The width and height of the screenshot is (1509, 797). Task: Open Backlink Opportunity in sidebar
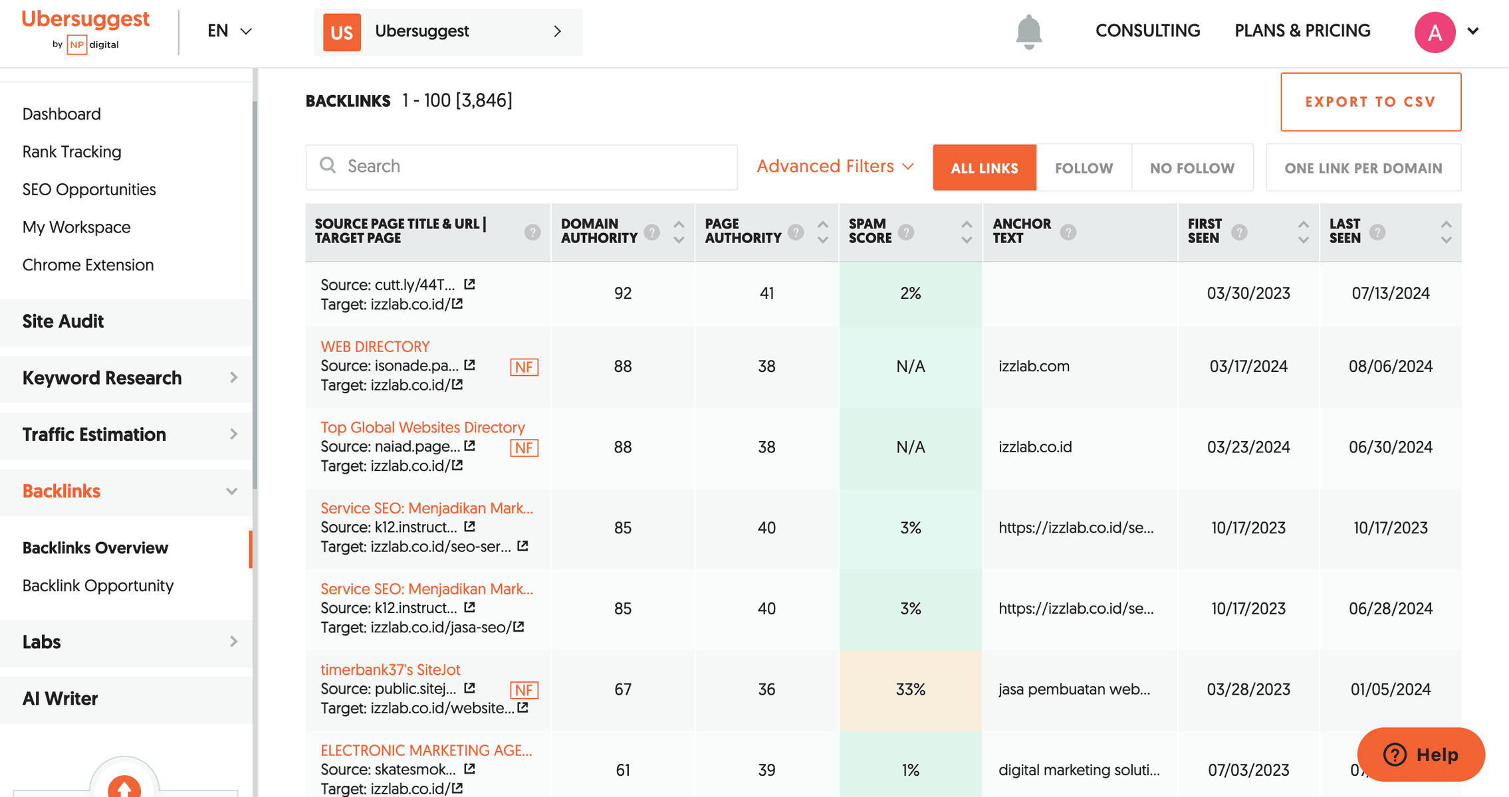(x=98, y=585)
